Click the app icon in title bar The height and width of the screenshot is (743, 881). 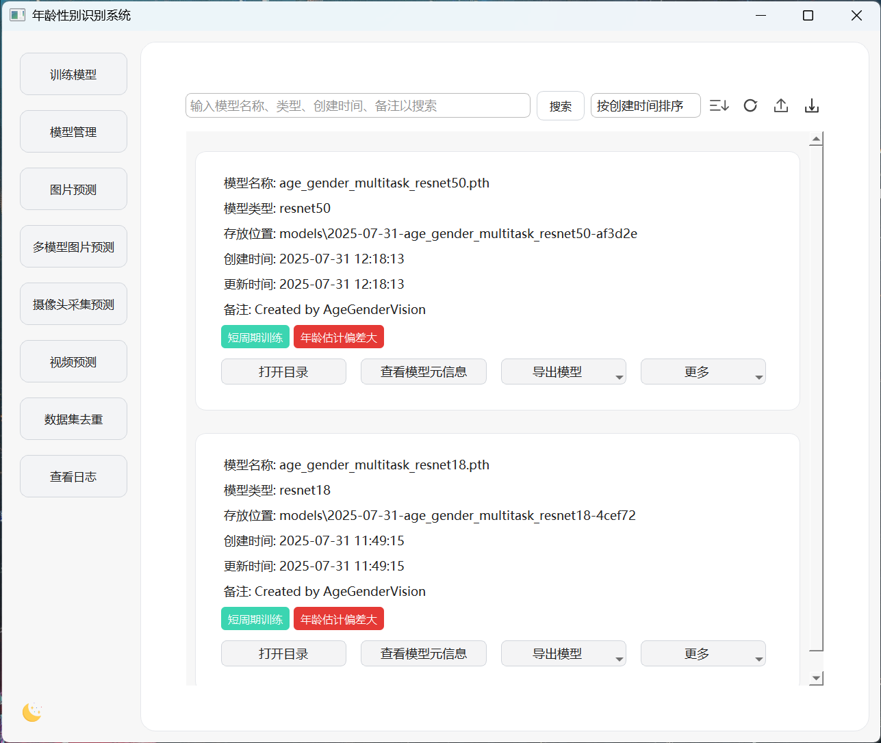pyautogui.click(x=17, y=15)
